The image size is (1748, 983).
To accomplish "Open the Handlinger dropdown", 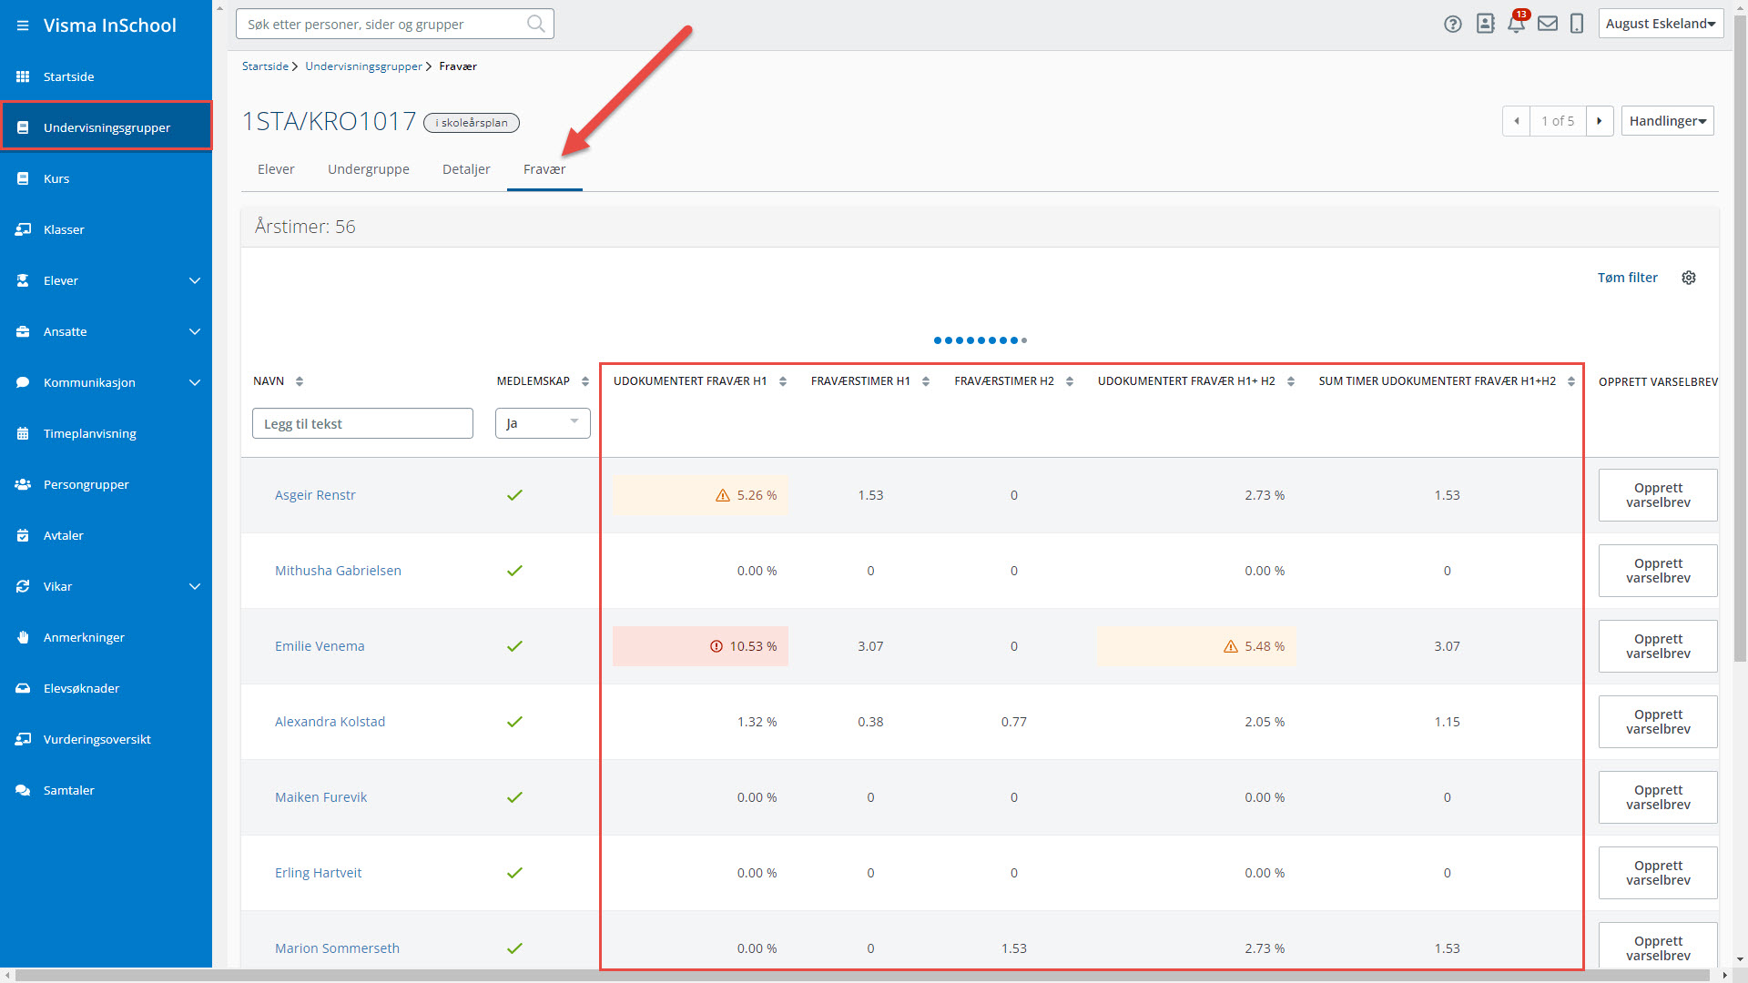I will coord(1667,121).
